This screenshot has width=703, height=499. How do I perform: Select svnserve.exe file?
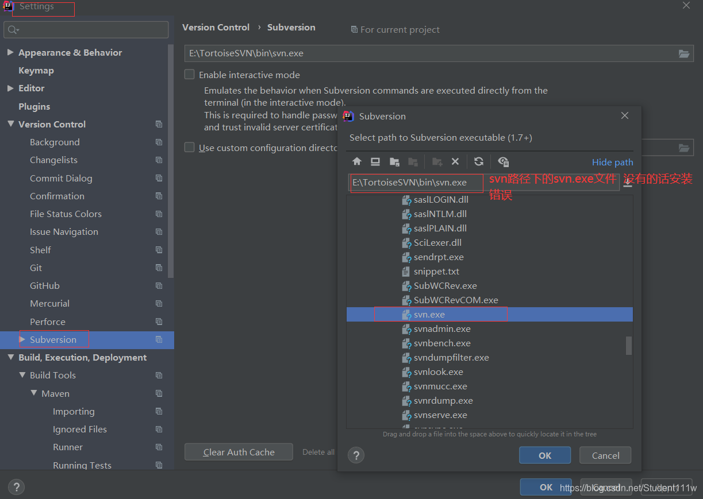(440, 415)
